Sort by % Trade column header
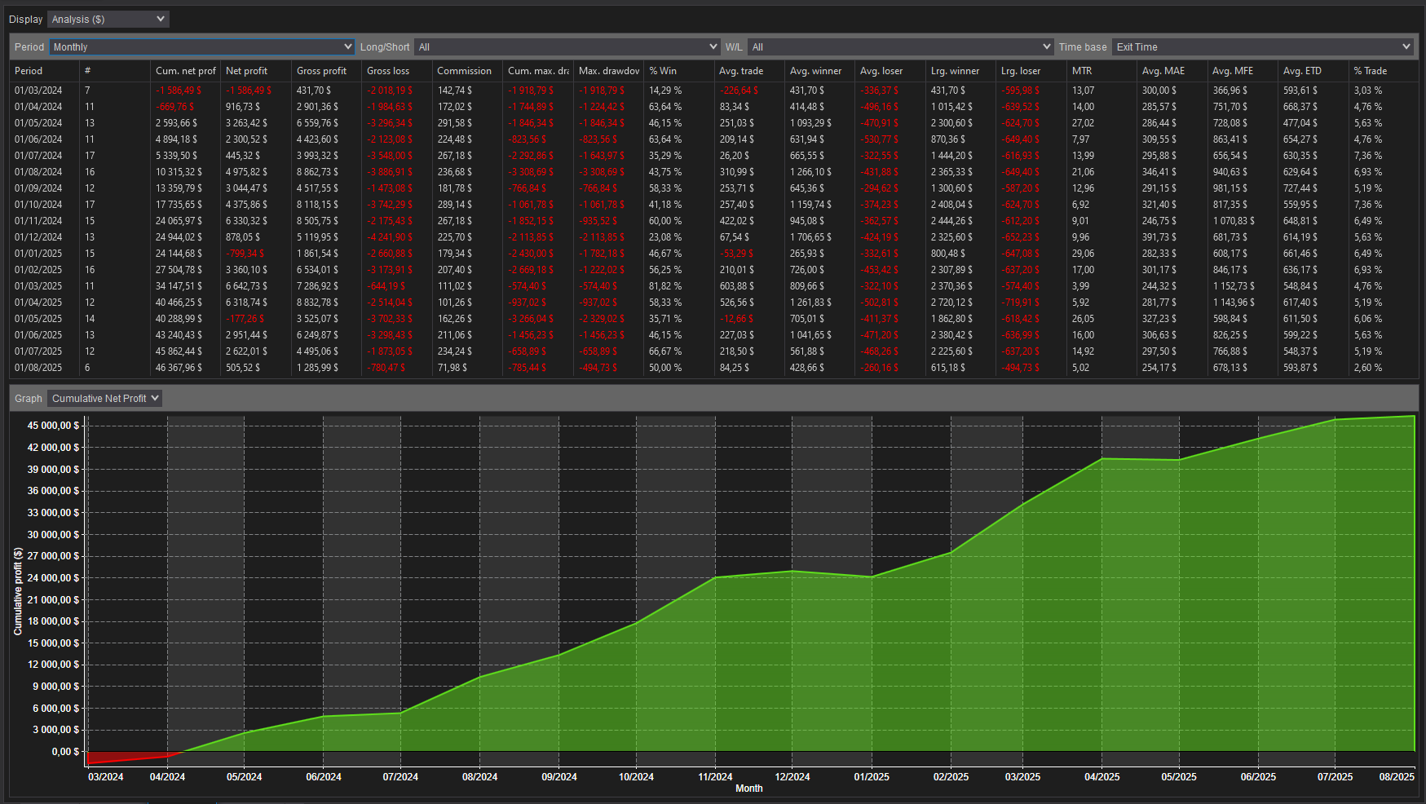 [x=1384, y=71]
